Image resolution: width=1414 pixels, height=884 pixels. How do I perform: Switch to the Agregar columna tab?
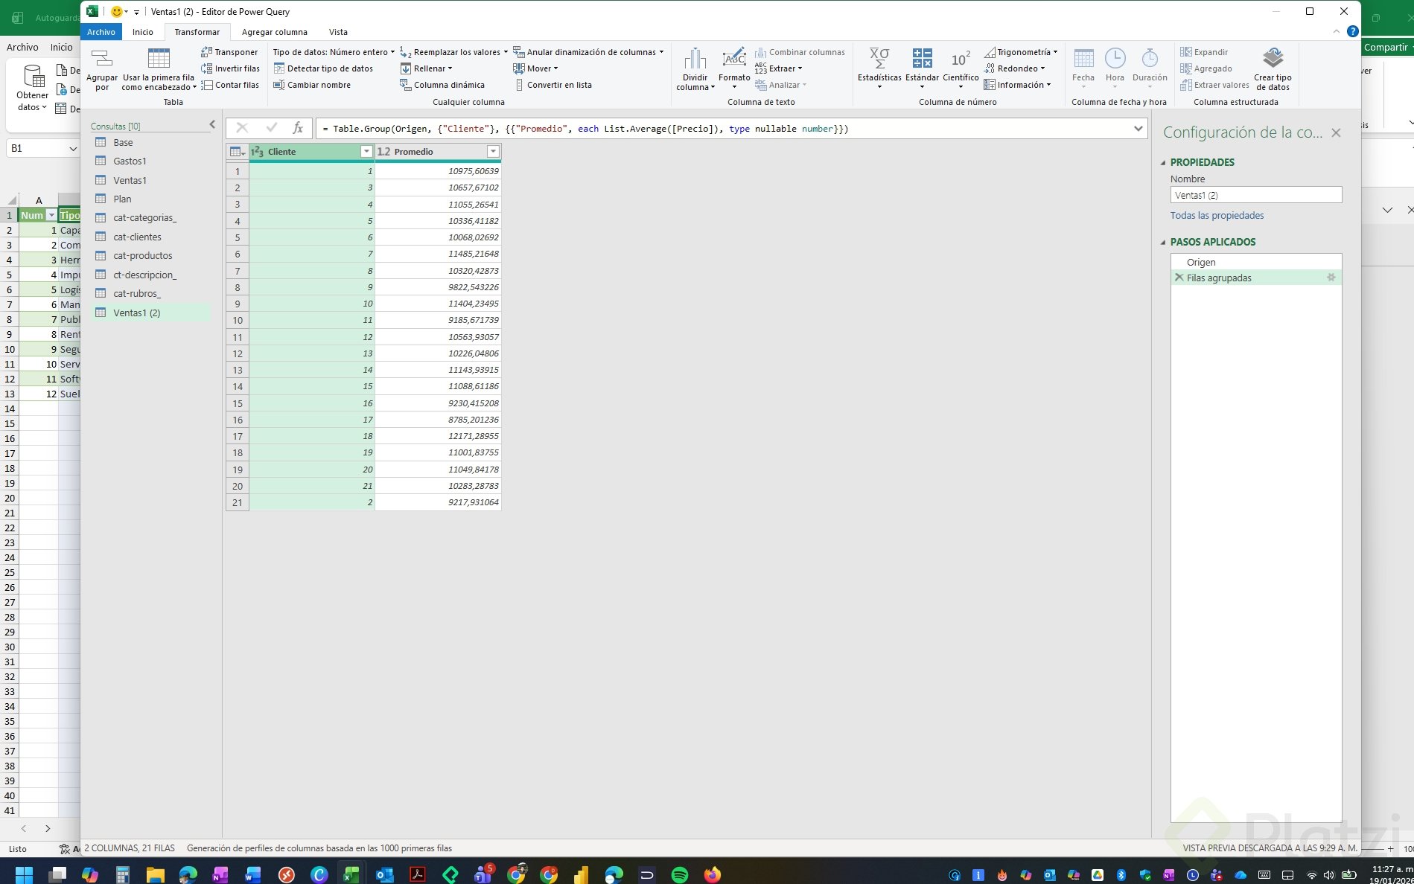275,32
